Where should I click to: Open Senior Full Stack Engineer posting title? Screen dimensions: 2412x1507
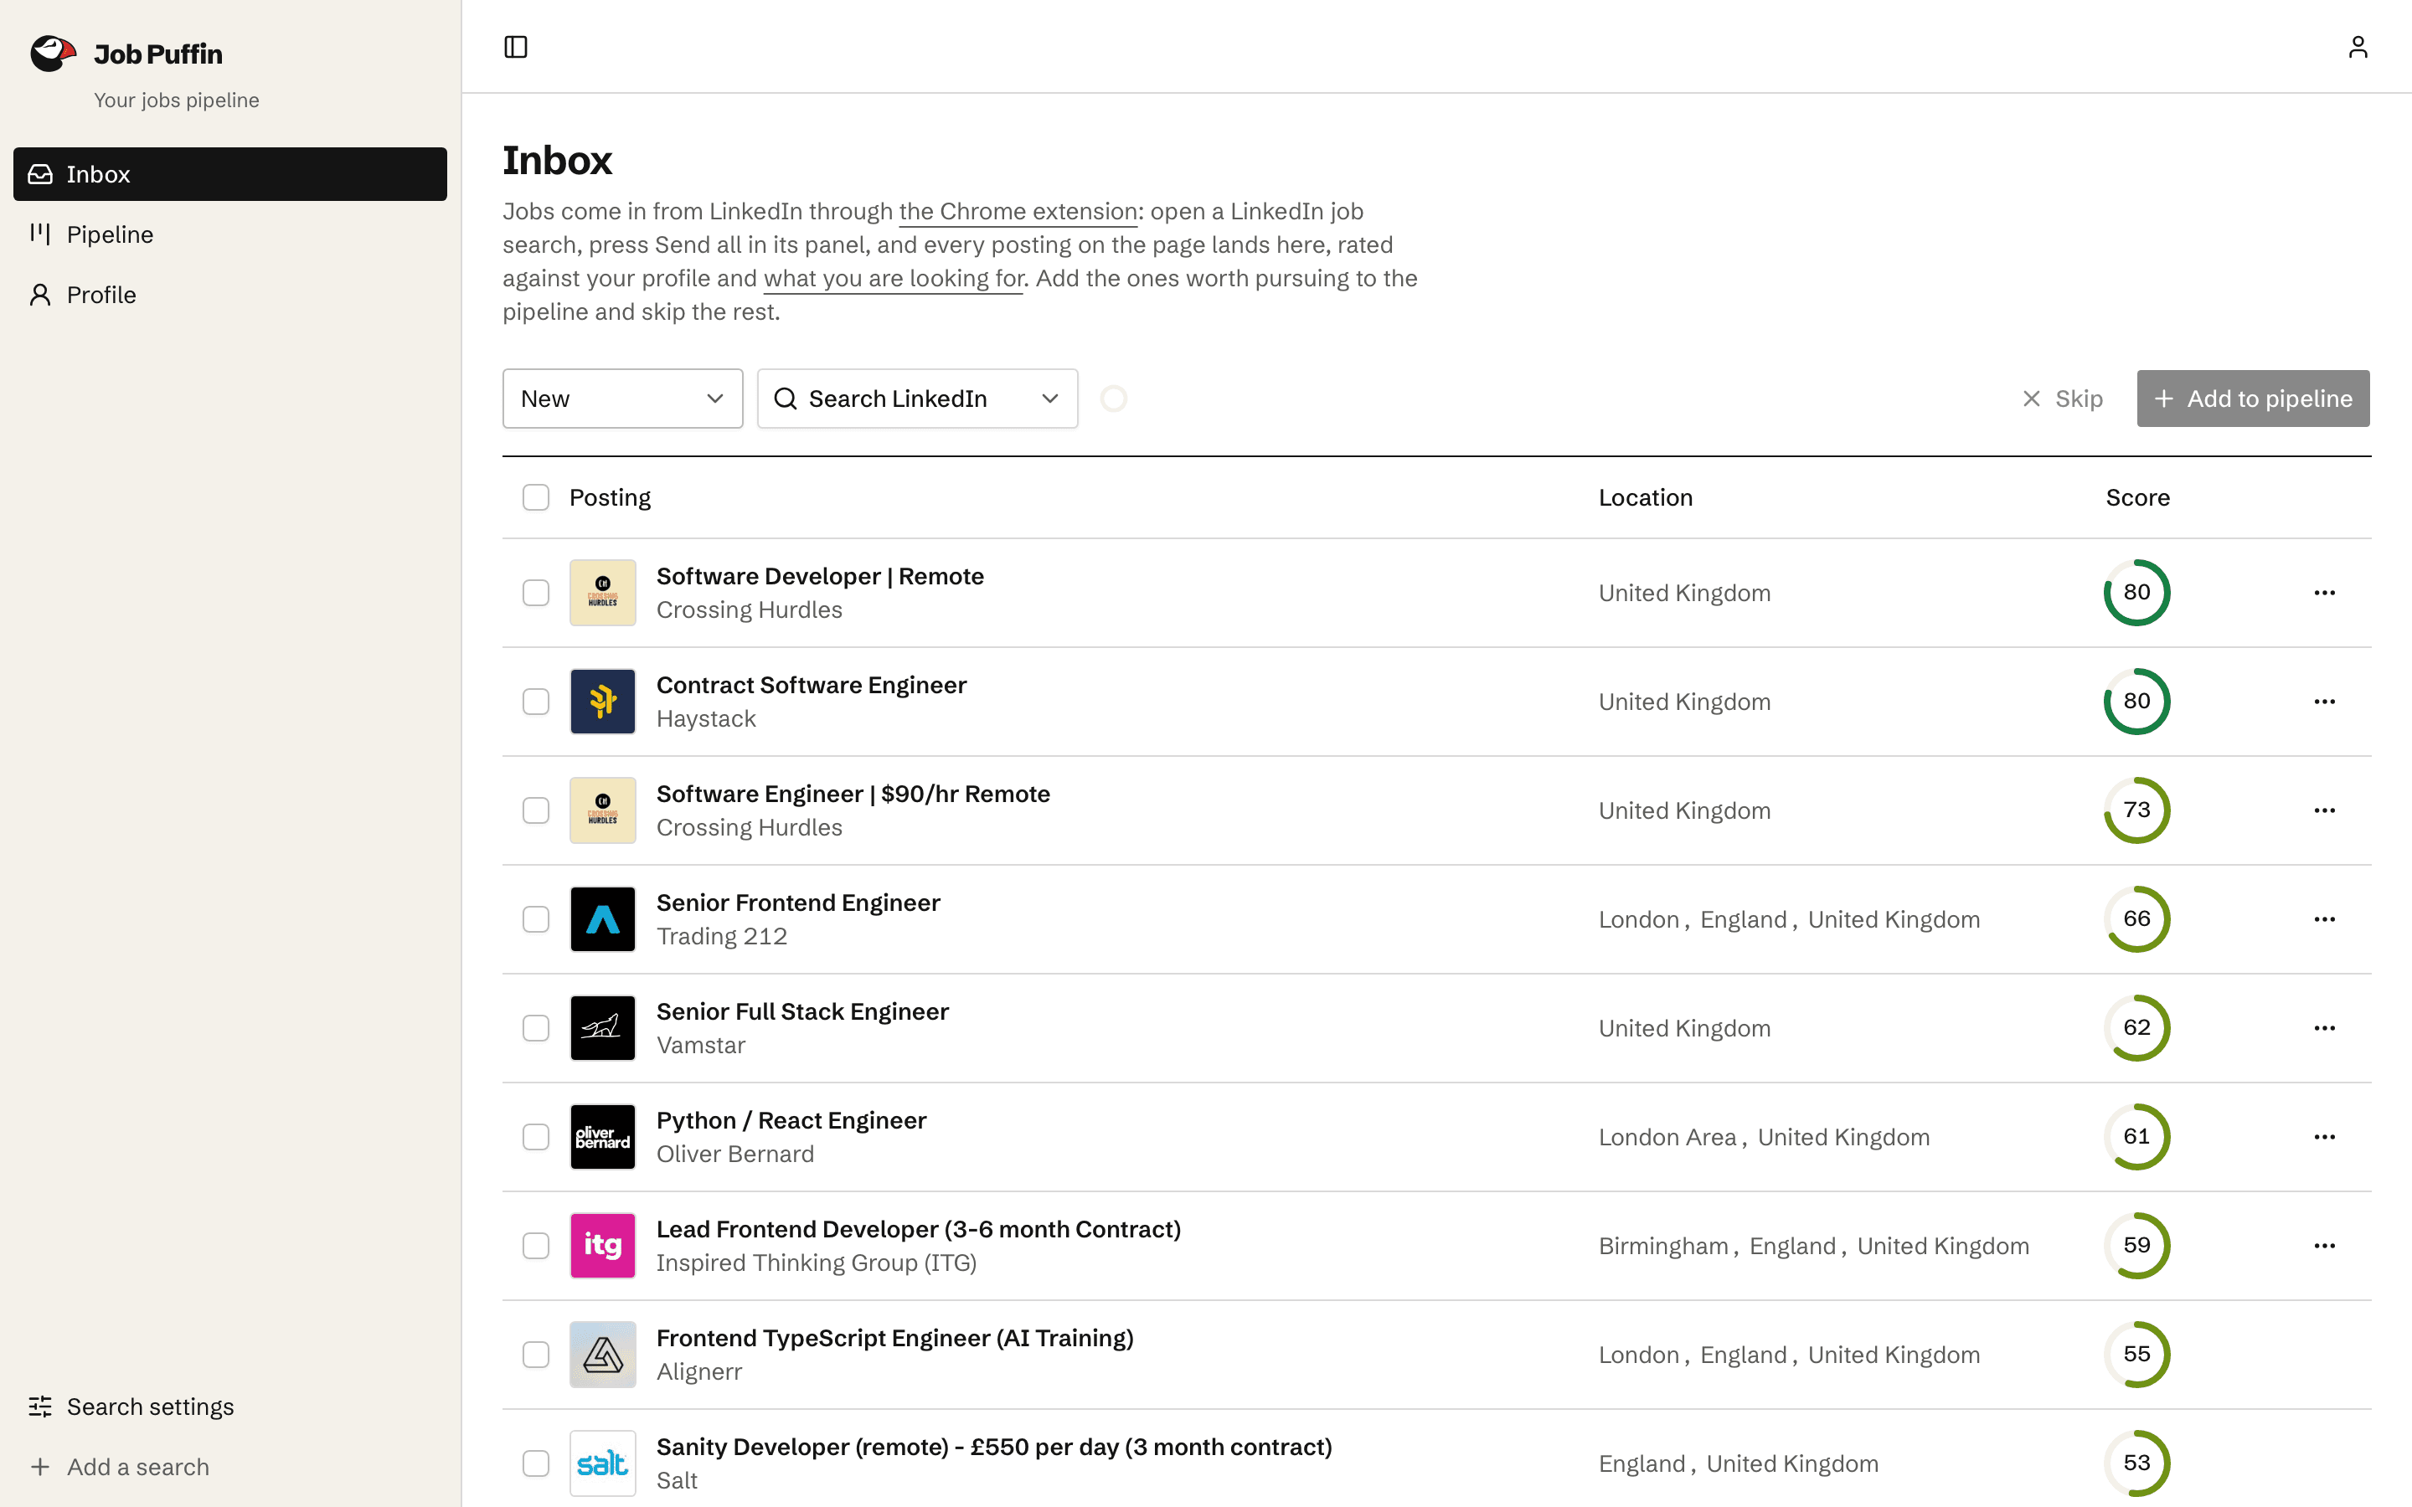[802, 1011]
